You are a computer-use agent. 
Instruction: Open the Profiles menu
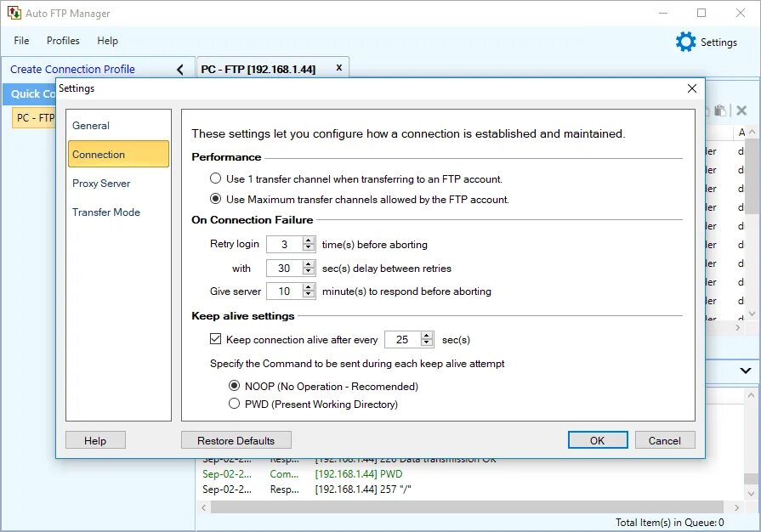pos(63,41)
